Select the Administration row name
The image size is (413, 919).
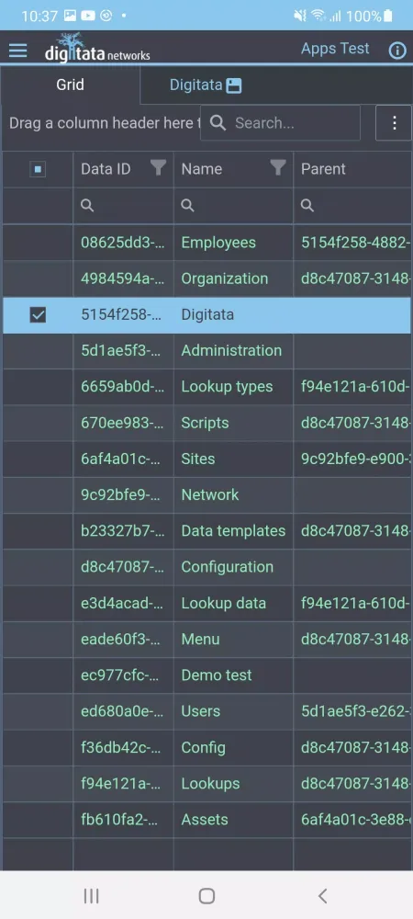point(231,350)
